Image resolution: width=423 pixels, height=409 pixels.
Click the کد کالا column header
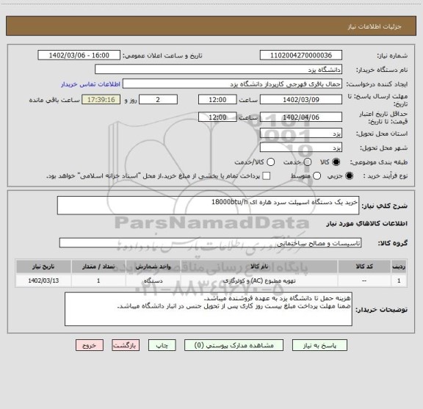click(x=364, y=267)
